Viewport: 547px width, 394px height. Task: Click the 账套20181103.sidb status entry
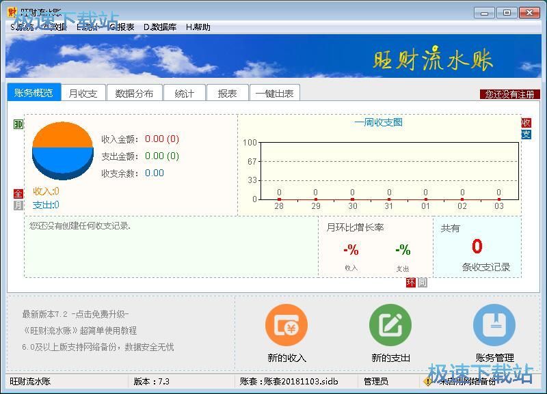(x=289, y=382)
